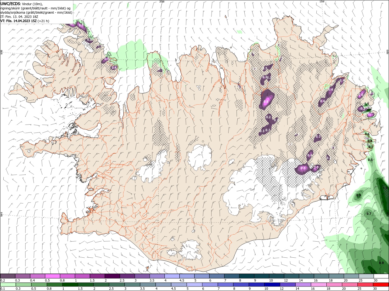Select light gray swatch between 25 and 30, top row

click(x=366, y=276)
